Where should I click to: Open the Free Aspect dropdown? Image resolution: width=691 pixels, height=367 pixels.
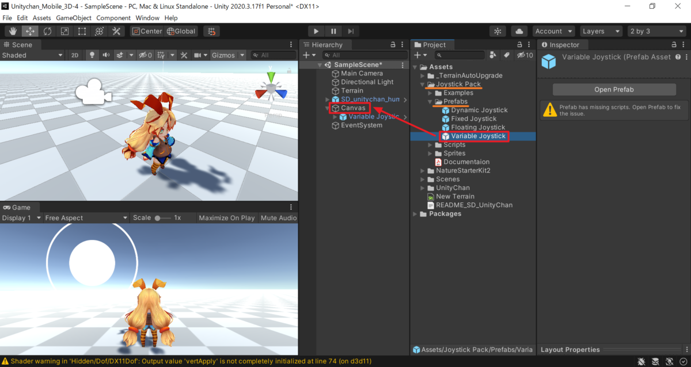[x=86, y=218]
